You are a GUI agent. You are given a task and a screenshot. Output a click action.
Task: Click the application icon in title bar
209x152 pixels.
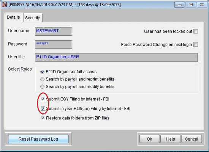pos(4,5)
